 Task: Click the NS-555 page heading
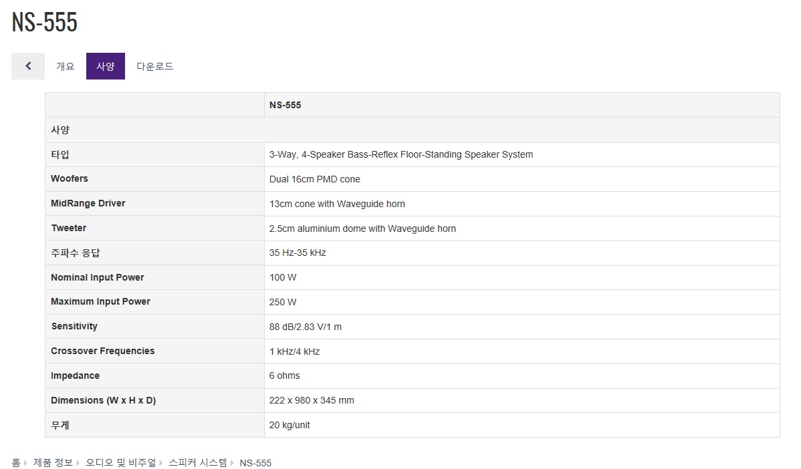tap(44, 22)
